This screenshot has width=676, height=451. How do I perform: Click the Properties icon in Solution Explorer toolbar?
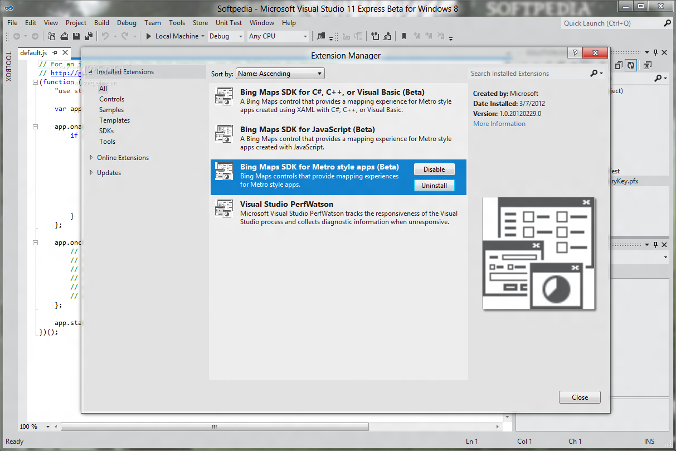pos(647,65)
